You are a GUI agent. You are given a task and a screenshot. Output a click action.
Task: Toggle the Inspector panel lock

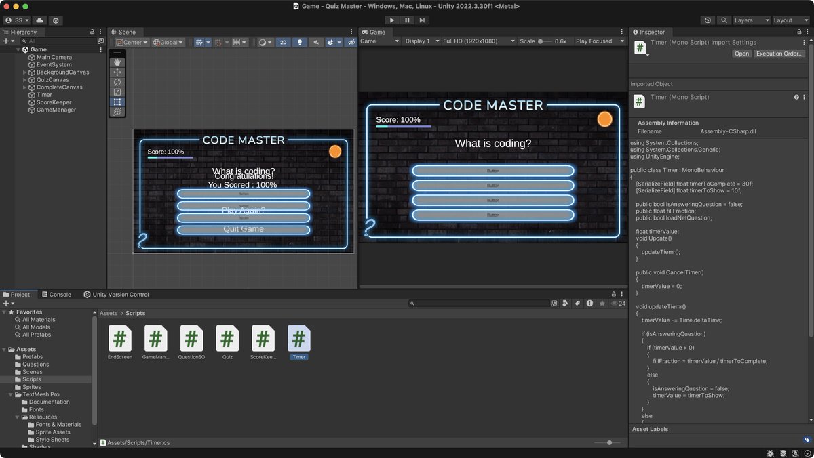798,32
